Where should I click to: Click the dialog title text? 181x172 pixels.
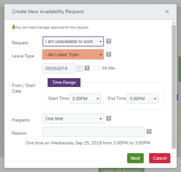48,12
